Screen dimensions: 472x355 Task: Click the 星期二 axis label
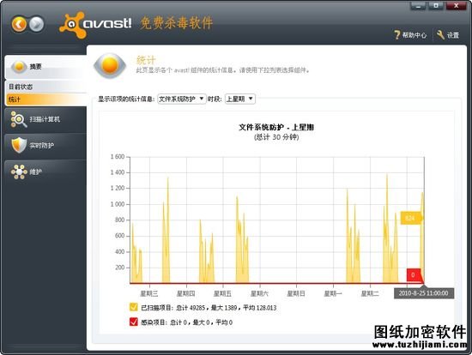[x=370, y=293]
